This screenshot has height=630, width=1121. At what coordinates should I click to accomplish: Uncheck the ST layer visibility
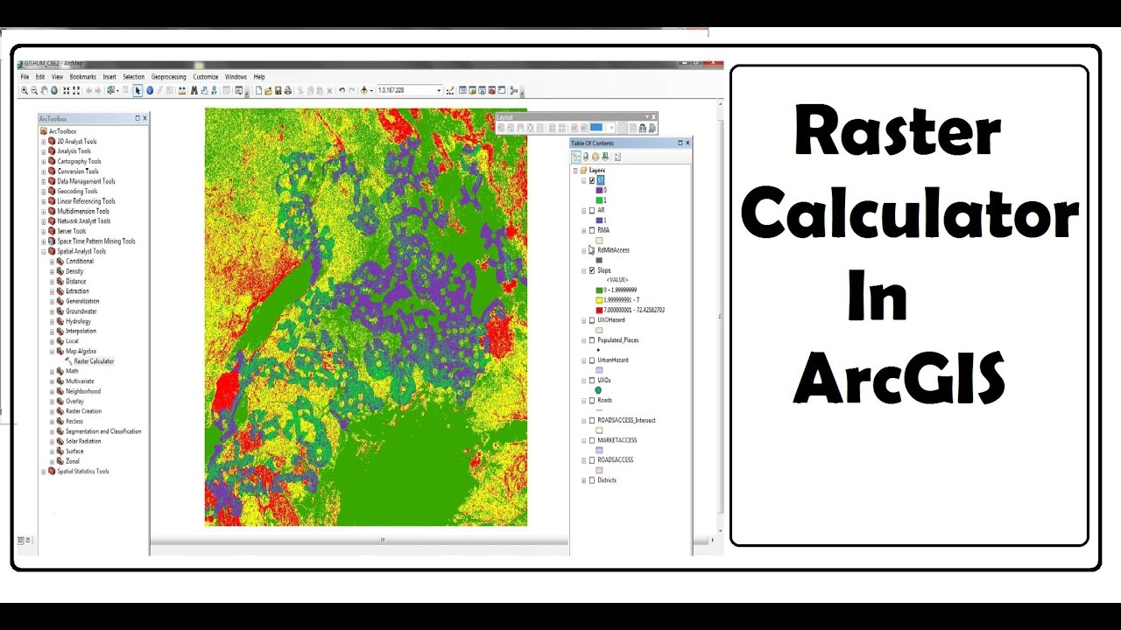tap(592, 180)
